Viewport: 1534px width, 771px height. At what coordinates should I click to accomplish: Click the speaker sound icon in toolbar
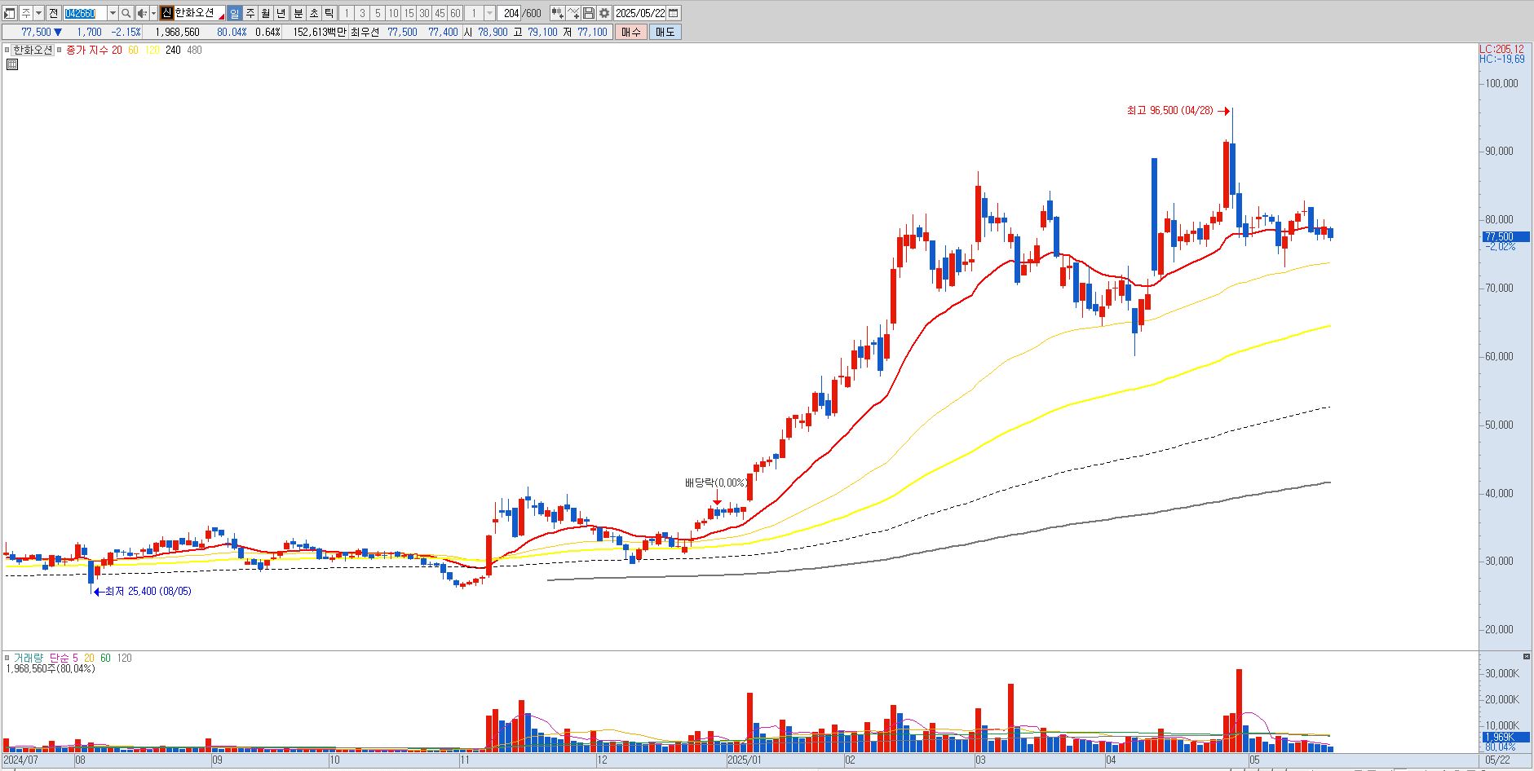142,13
